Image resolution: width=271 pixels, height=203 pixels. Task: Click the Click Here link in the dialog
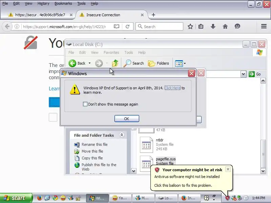pos(172,88)
